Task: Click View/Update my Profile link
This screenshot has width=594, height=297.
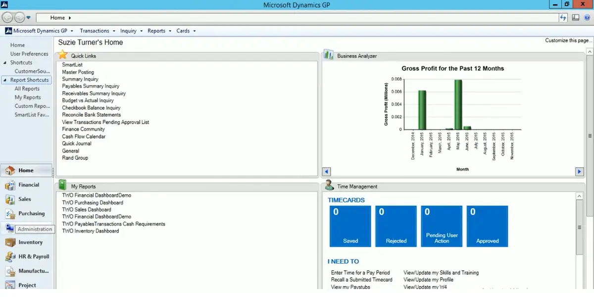Action: 428,280
